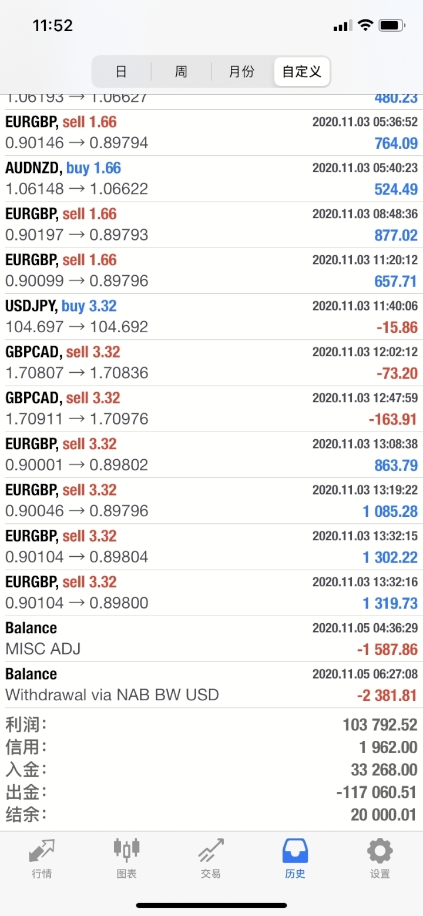Open the MISC ADJ balance entry
Screen dimensions: 423x916
point(211,638)
